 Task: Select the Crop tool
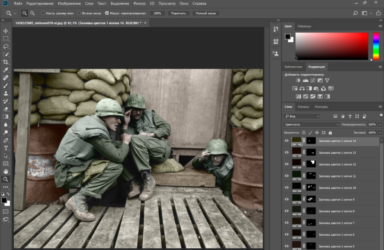tap(6, 62)
